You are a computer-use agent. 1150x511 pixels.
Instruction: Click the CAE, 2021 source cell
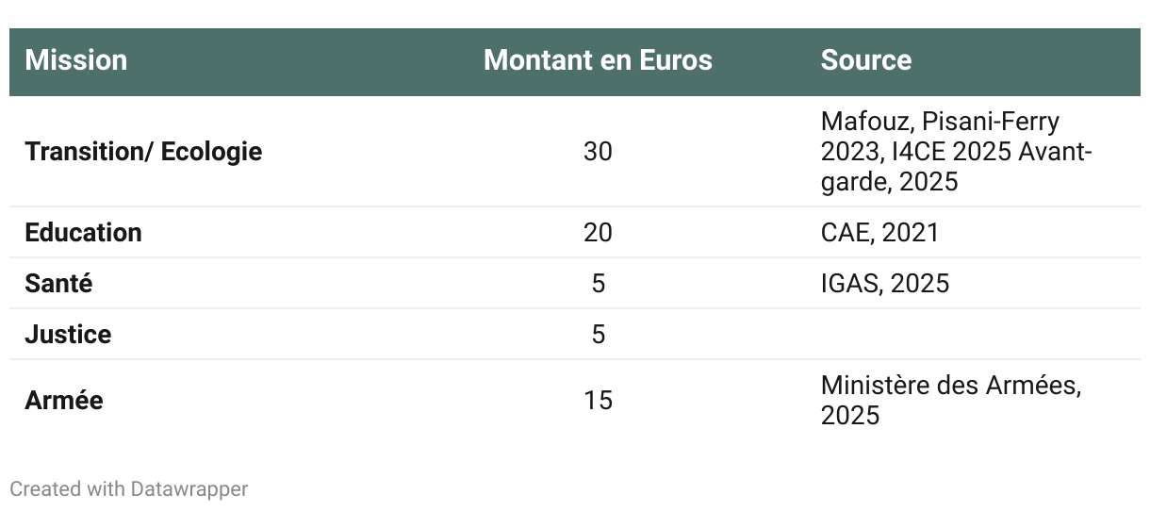pyautogui.click(x=879, y=232)
